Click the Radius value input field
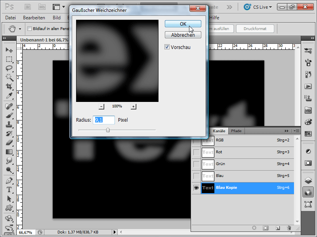The width and height of the screenshot is (317, 237). [104, 120]
